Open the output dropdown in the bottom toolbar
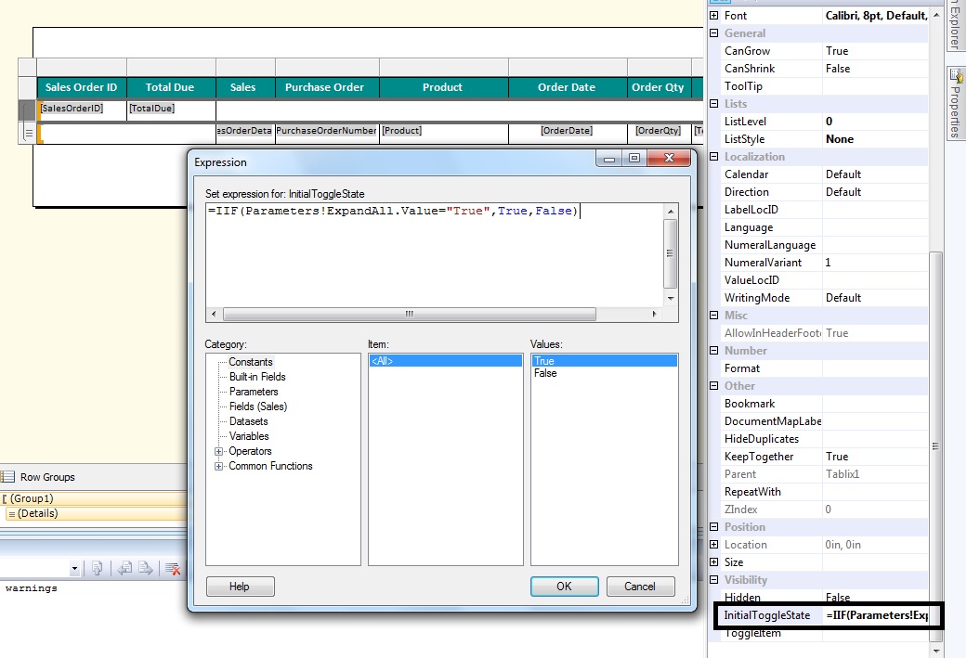Image resolution: width=967 pixels, height=658 pixels. pyautogui.click(x=75, y=568)
